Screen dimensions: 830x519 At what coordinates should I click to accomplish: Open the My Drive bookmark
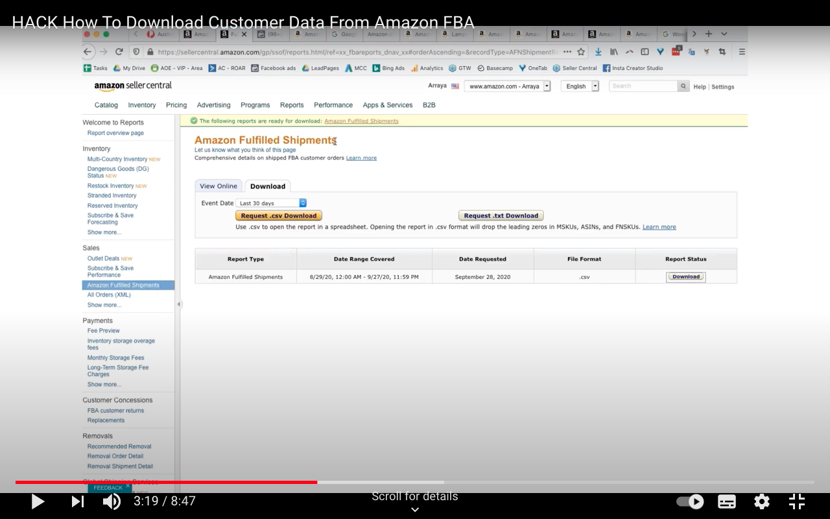coord(129,68)
